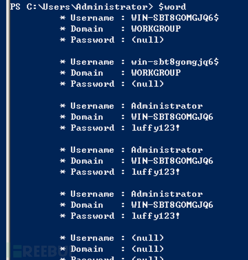Click the uppercase WIN-SBT8GOMGJQ6$ username value
Image resolution: width=248 pixels, height=260 pixels.
(x=175, y=18)
